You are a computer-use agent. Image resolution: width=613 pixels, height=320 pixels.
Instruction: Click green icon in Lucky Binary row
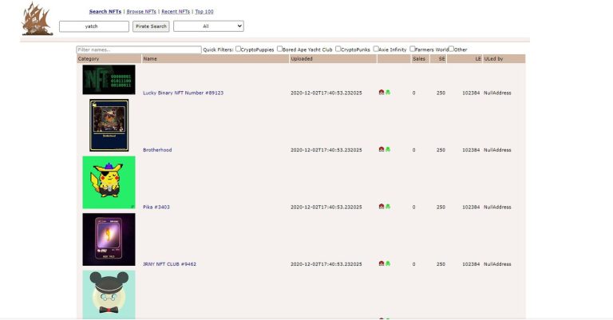pos(388,93)
